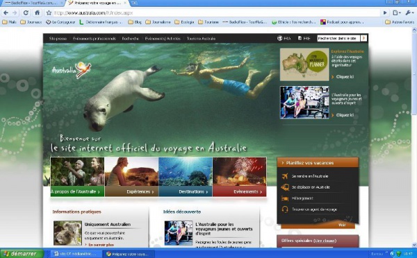The image size is (417, 258).
Task: Open Evénements professionnels menu item
Action: [x=95, y=38]
